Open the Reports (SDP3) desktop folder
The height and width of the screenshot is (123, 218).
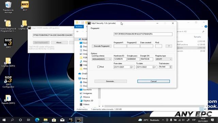(x=8, y=99)
